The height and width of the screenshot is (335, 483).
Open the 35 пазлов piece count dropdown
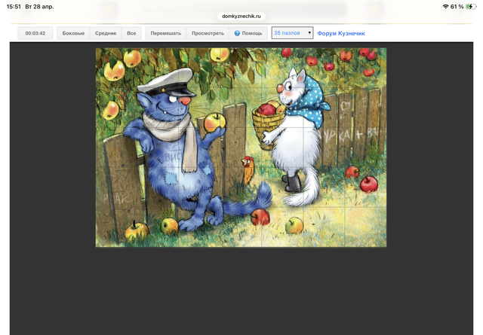(x=292, y=33)
